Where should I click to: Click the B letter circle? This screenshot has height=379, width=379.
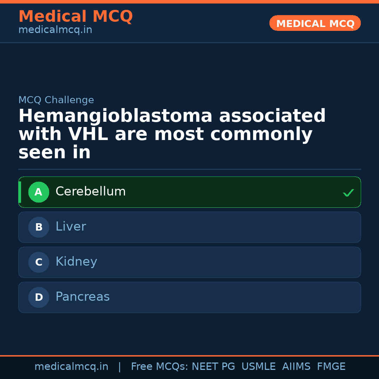point(39,227)
